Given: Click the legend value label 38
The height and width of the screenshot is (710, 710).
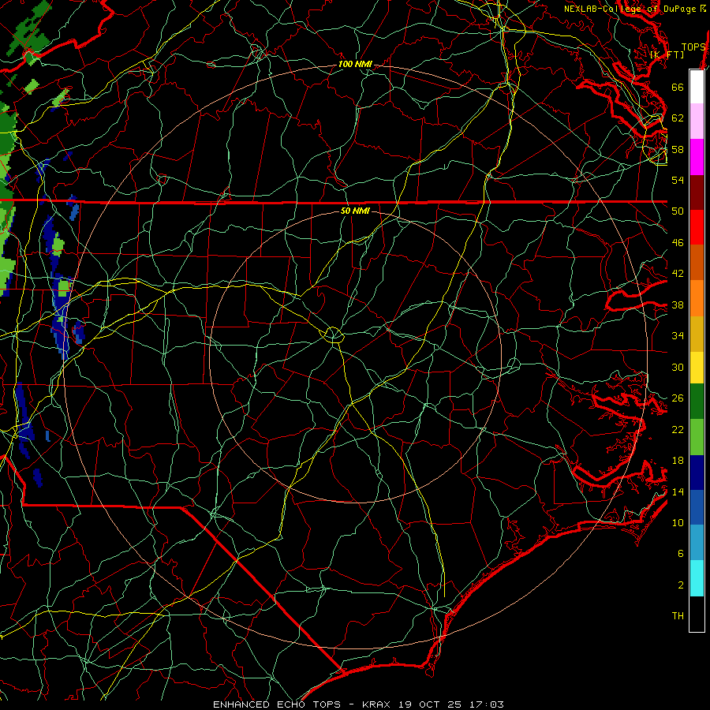Looking at the screenshot, I should (678, 305).
